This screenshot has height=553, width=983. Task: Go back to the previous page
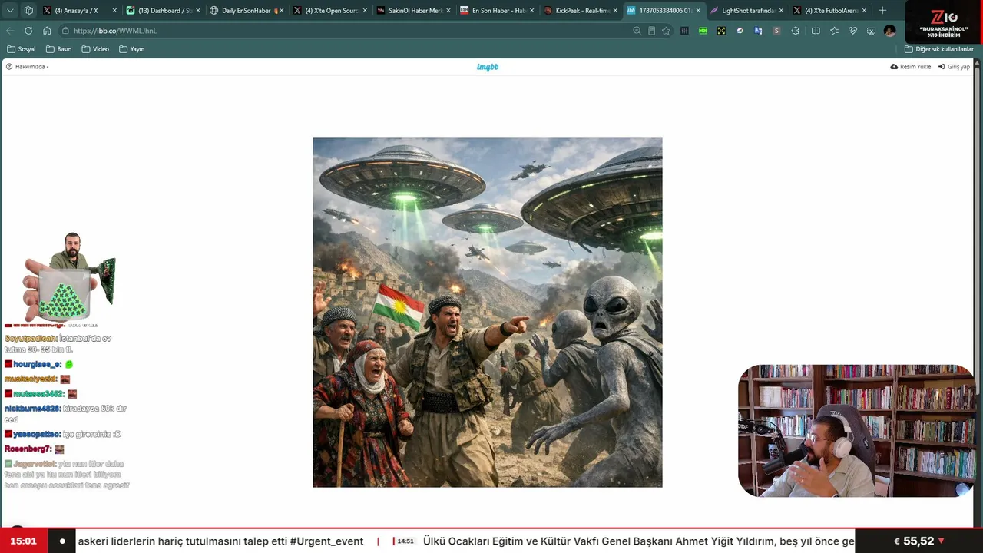10,31
